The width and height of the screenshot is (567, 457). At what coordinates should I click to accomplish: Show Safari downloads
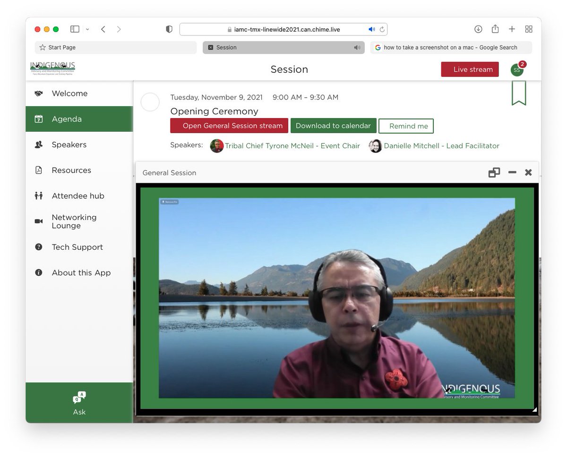coord(478,29)
